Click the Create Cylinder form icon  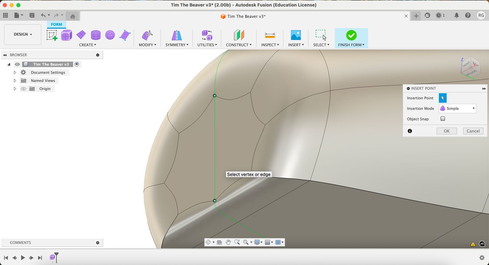tap(96, 35)
